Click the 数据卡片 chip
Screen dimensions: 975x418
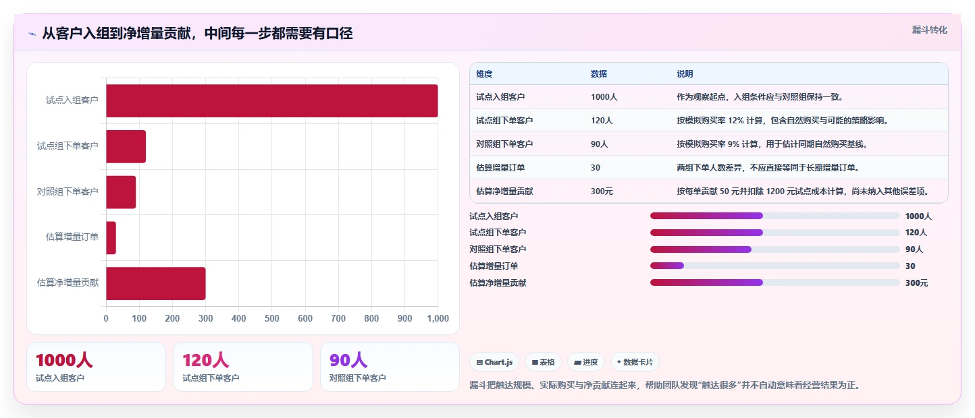(x=635, y=362)
